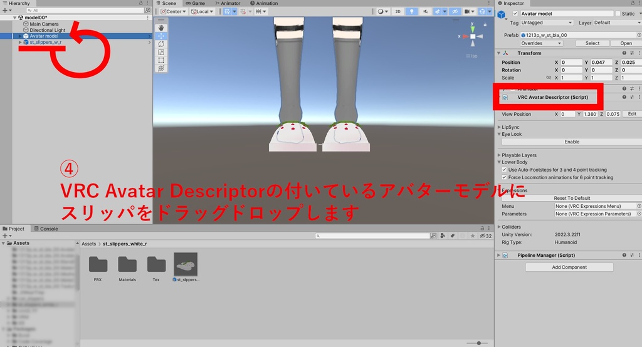Toggle Avatar model active checkbox

(x=515, y=14)
